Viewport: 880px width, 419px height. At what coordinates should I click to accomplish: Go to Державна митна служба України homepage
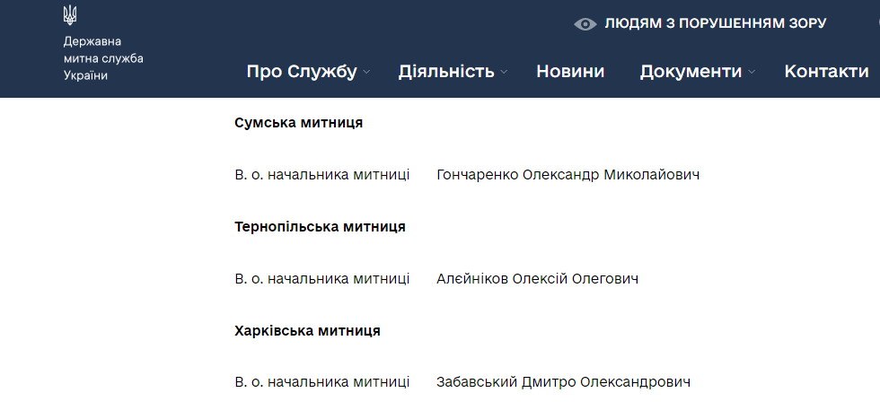point(103,58)
